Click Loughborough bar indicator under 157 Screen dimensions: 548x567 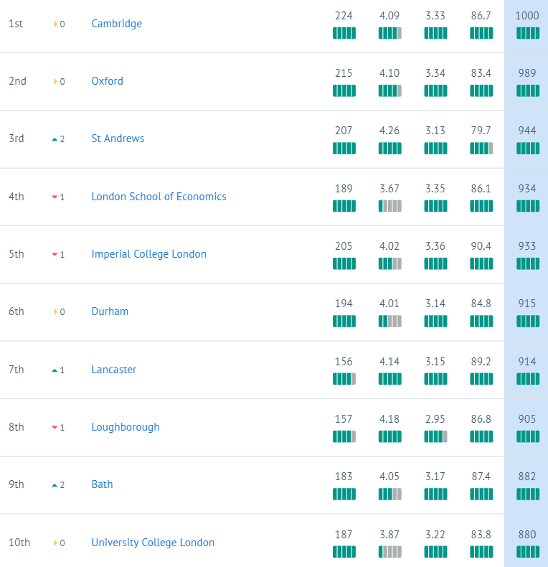point(344,436)
